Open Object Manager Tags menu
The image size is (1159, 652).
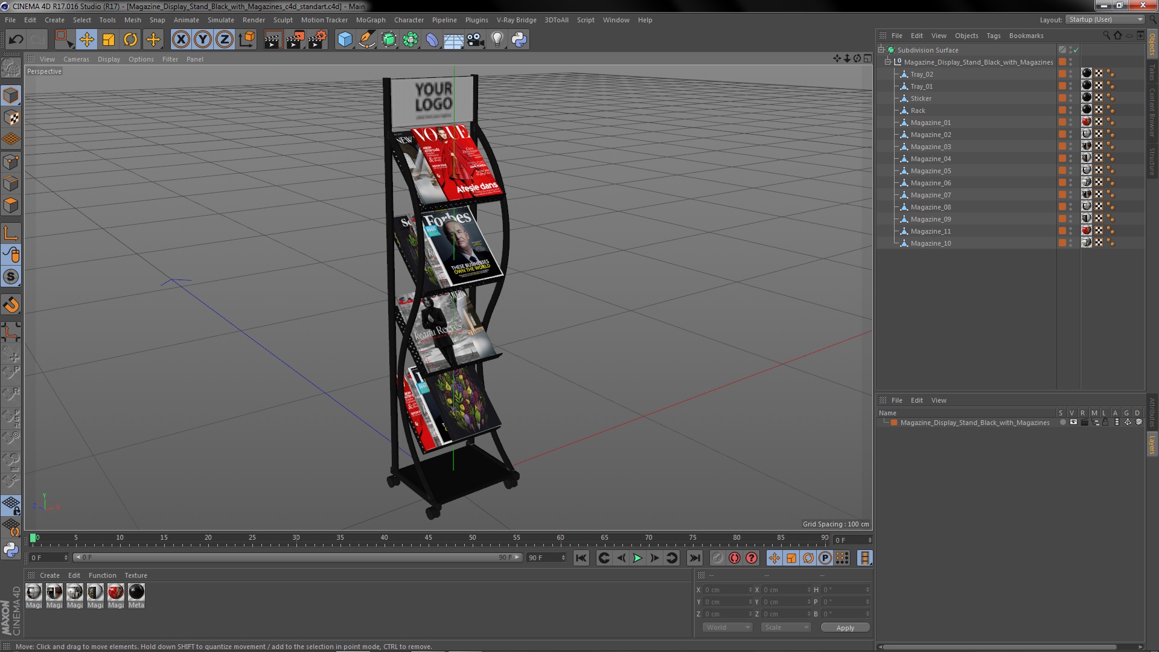[993, 36]
